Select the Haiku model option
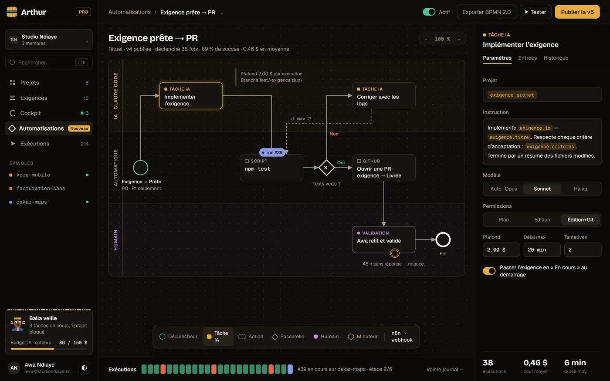610x381 pixels. pos(580,189)
